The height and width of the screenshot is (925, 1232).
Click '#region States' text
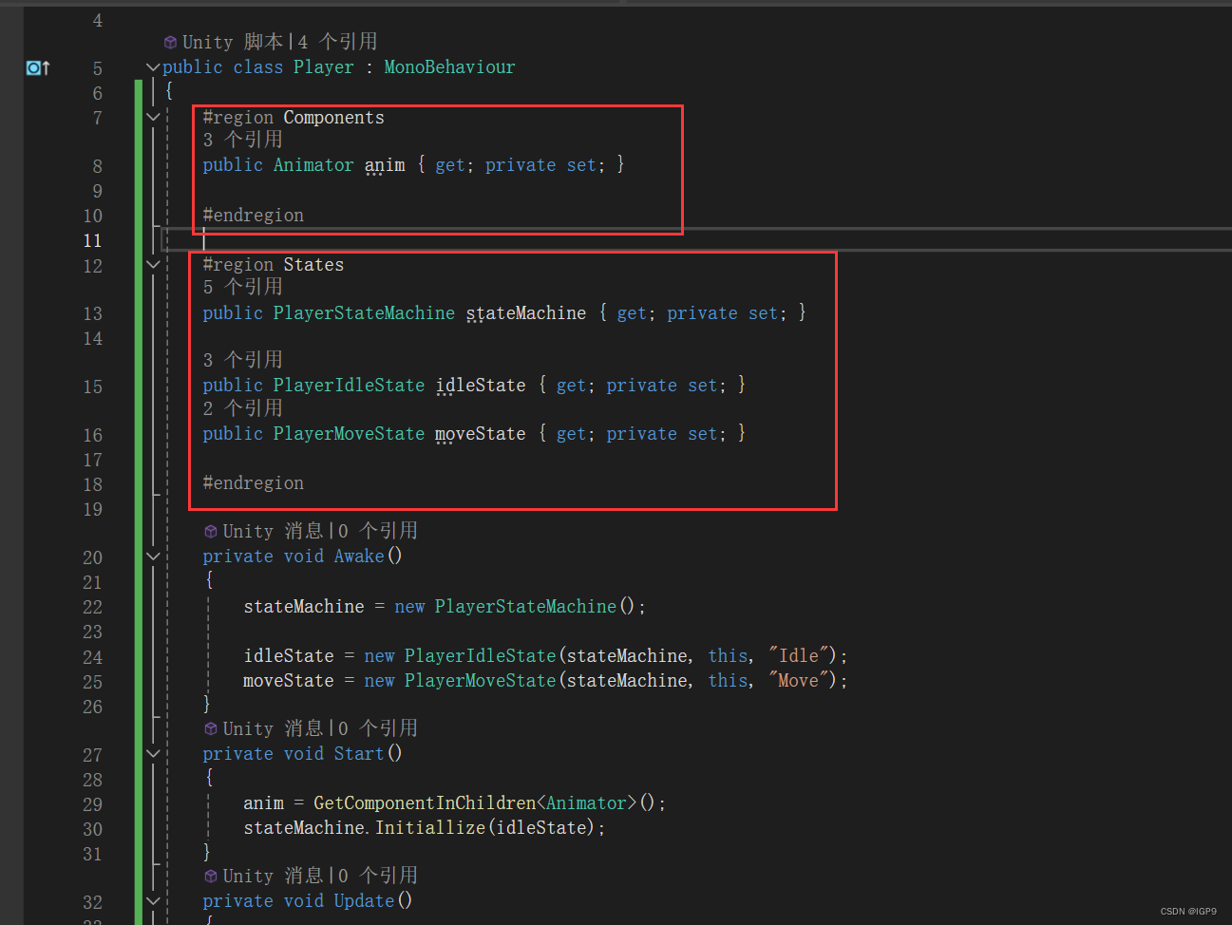[x=274, y=265]
